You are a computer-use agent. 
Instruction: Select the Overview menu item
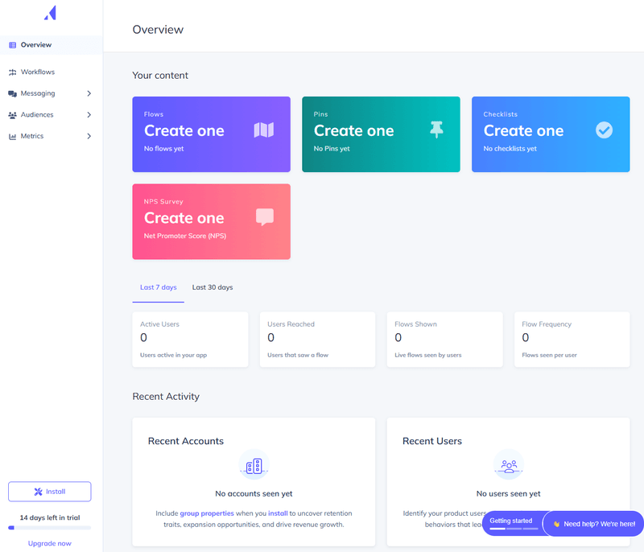click(x=35, y=45)
